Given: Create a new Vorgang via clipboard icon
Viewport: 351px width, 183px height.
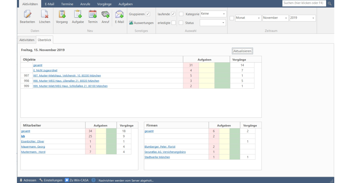Looking at the screenshot, I should tap(62, 14).
